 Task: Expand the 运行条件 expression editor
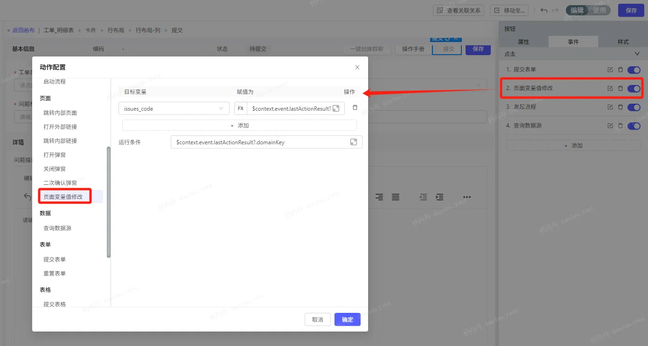point(354,142)
